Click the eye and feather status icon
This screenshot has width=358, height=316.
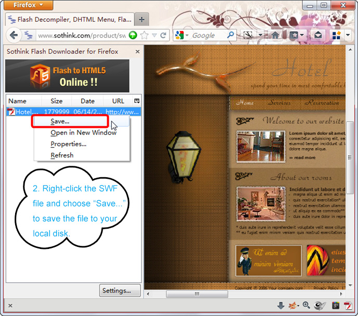319,306
